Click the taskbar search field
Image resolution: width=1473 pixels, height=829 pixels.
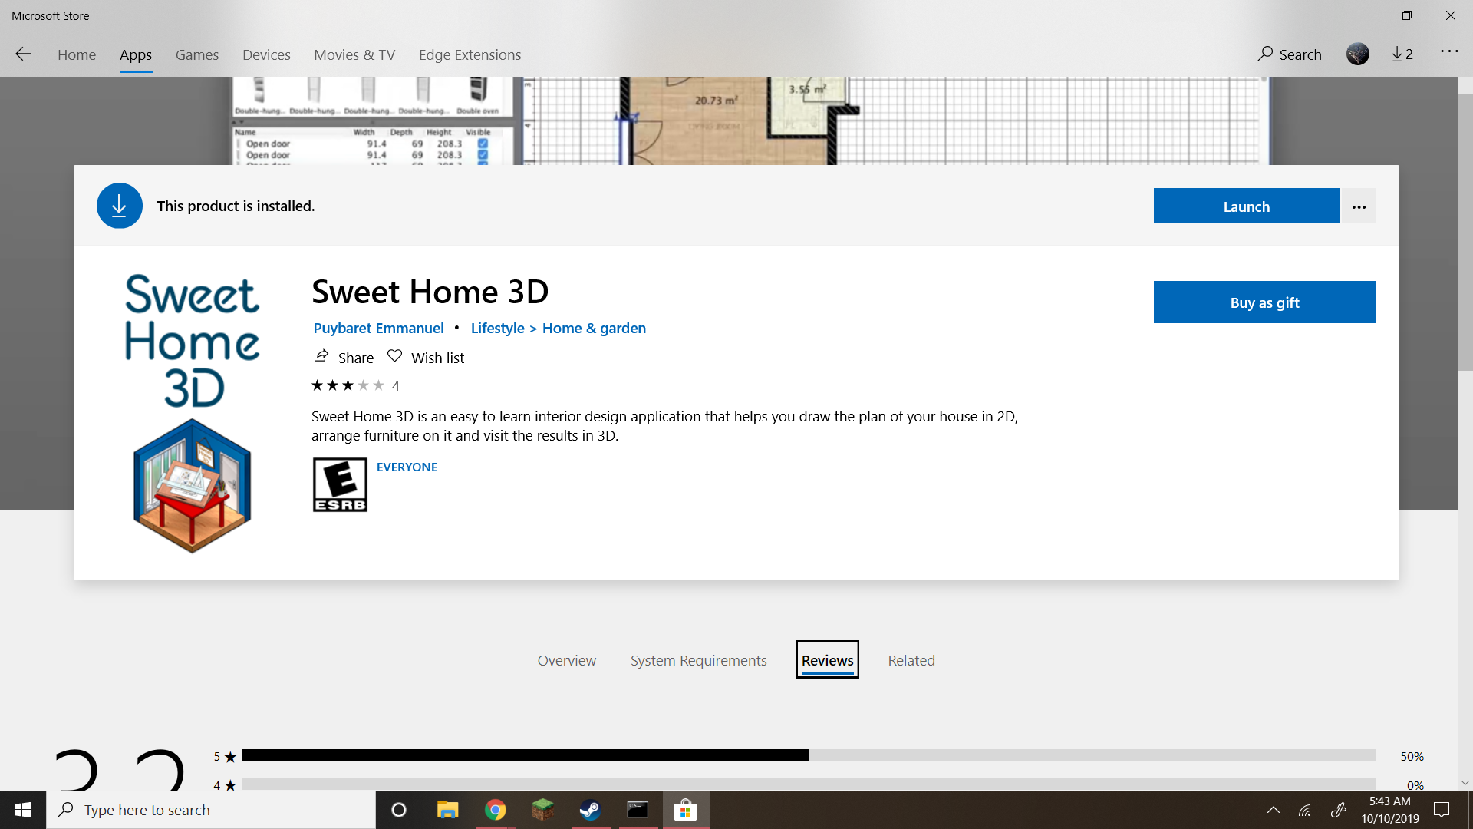[211, 810]
